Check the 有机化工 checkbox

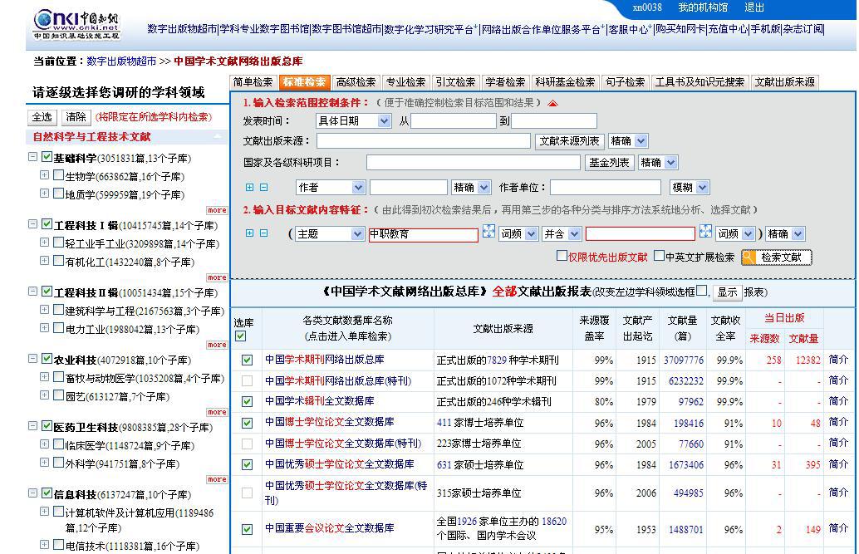click(59, 261)
